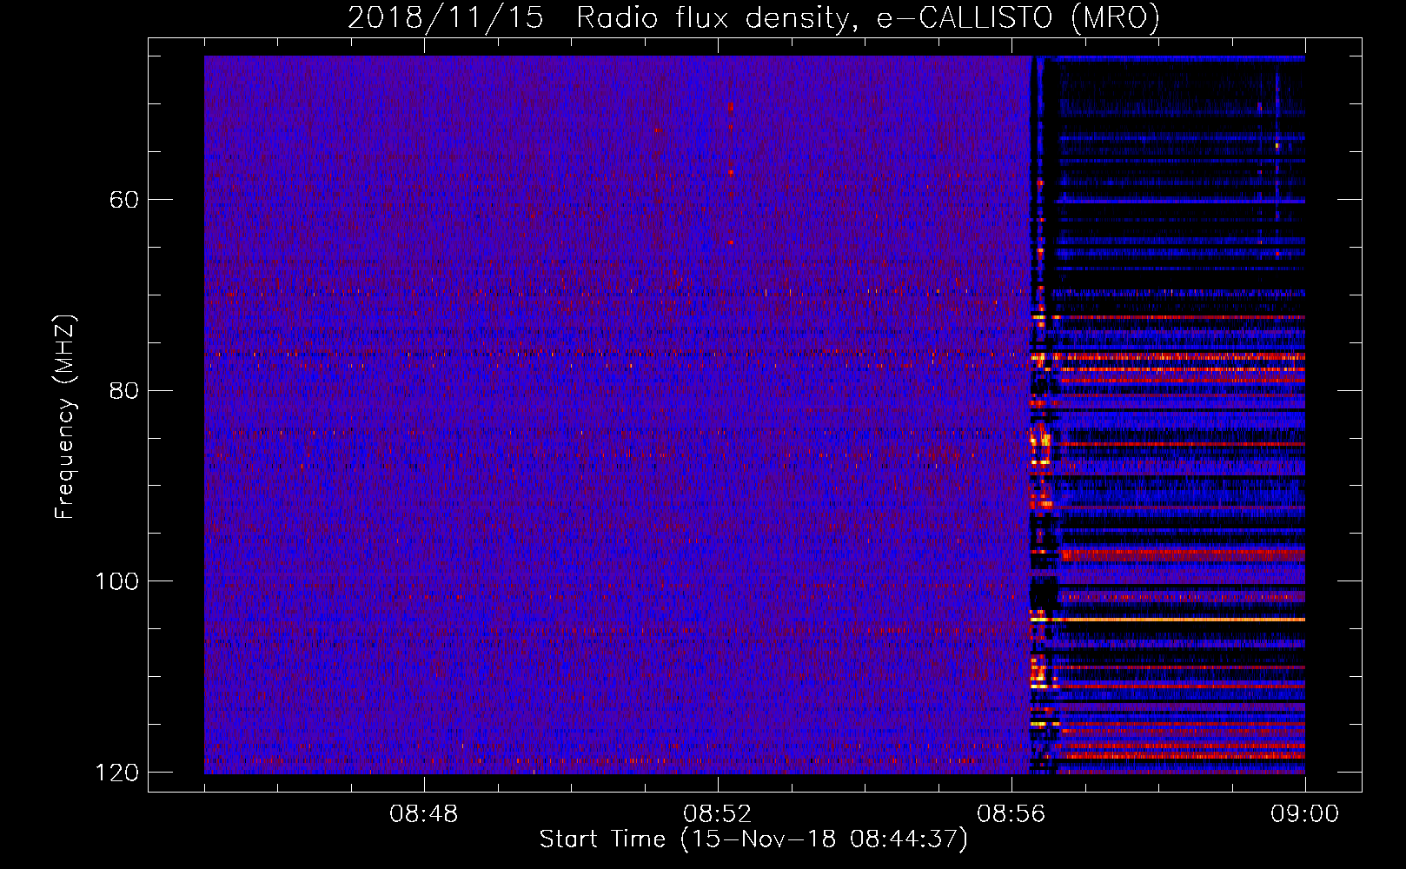Viewport: 1406px width, 869px height.
Task: Select the 08:56 time tick label
Action: click(1011, 814)
